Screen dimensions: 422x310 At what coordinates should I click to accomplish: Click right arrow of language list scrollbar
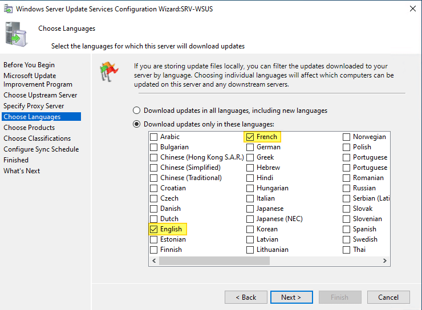click(385, 260)
